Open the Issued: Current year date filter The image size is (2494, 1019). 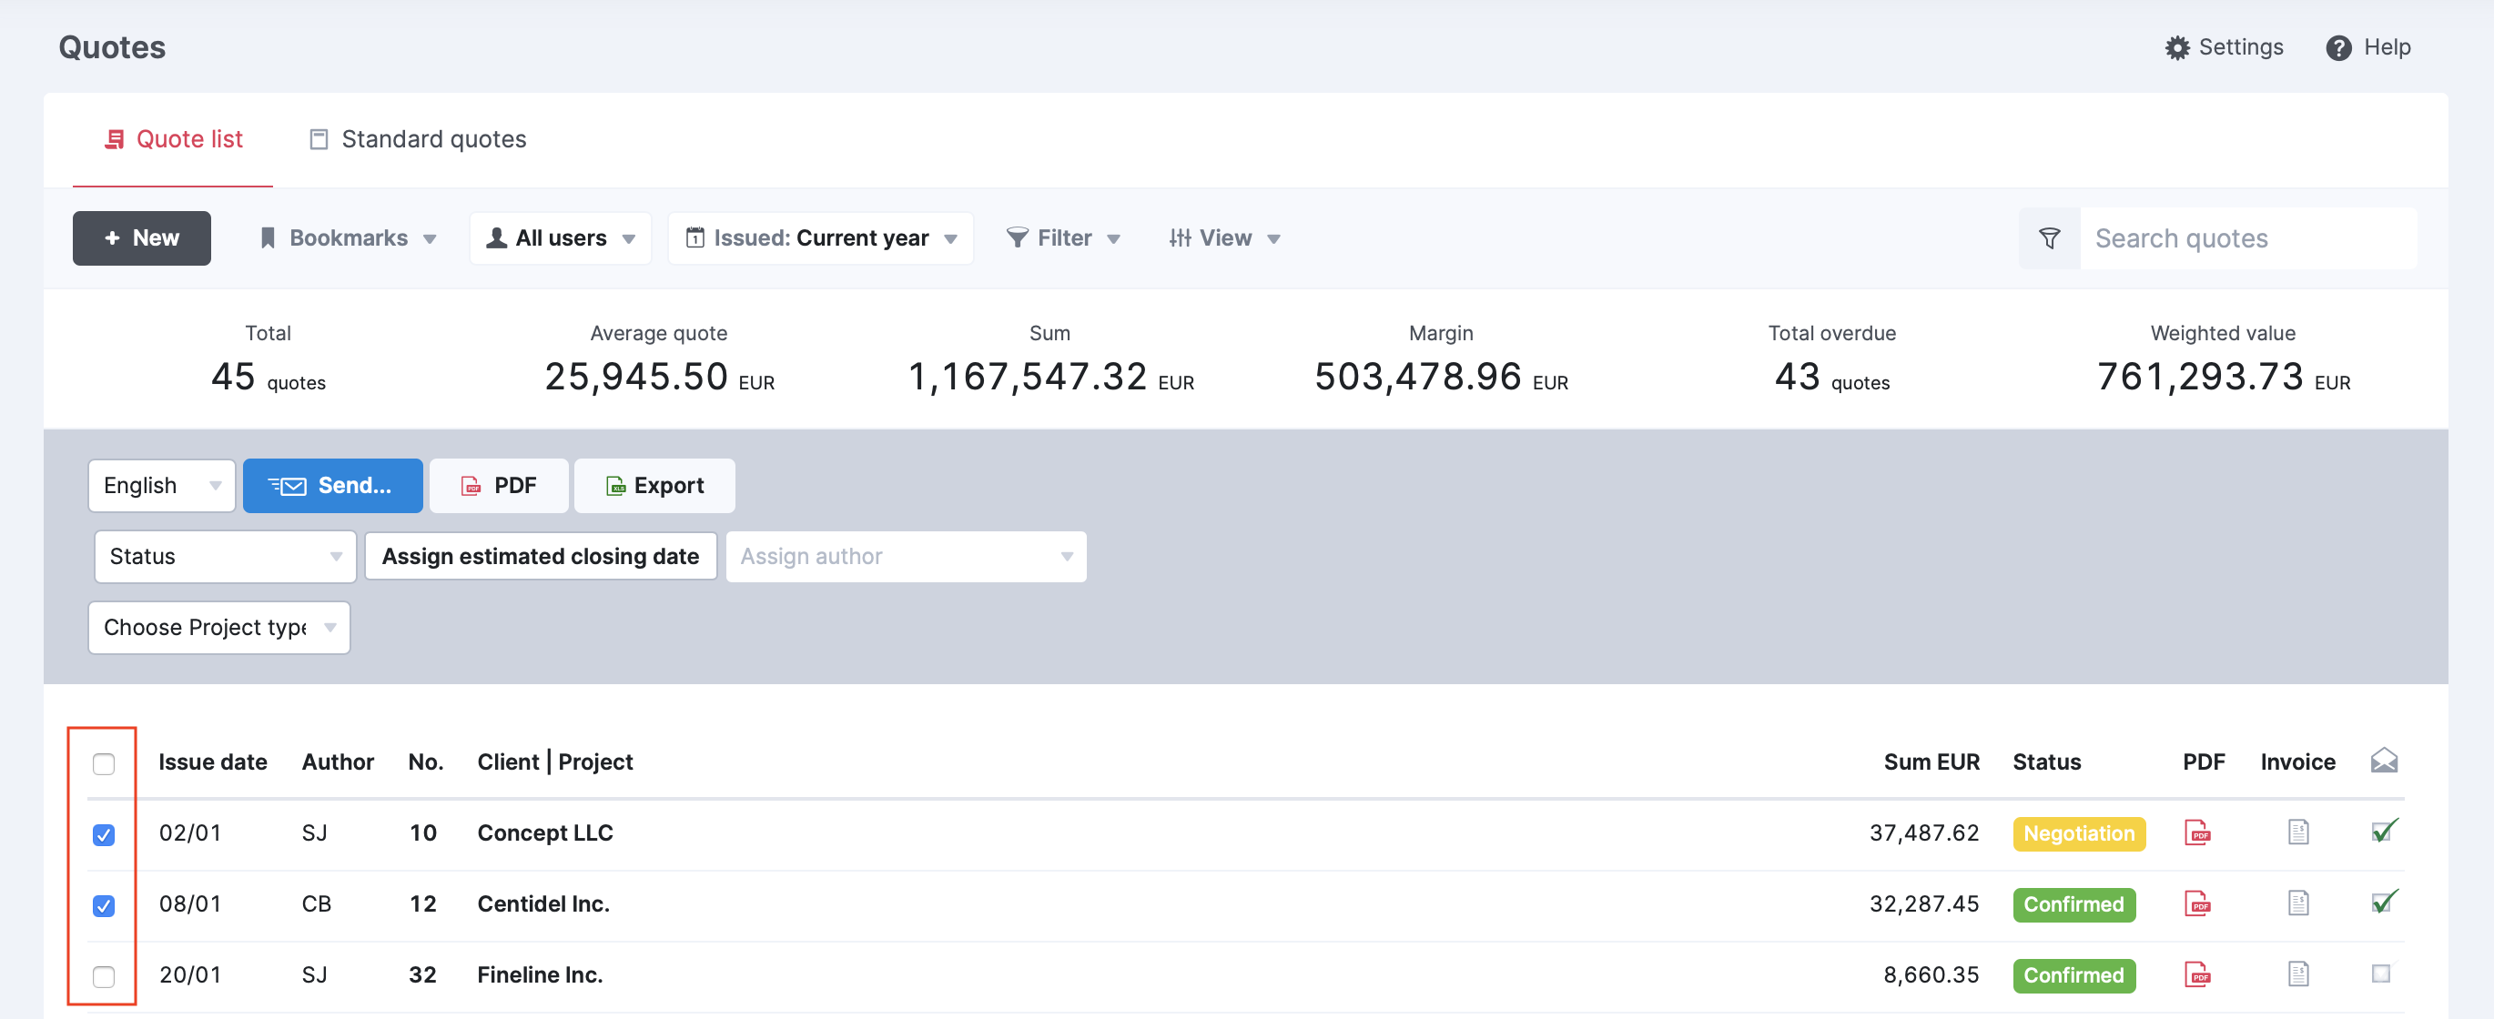pos(821,238)
